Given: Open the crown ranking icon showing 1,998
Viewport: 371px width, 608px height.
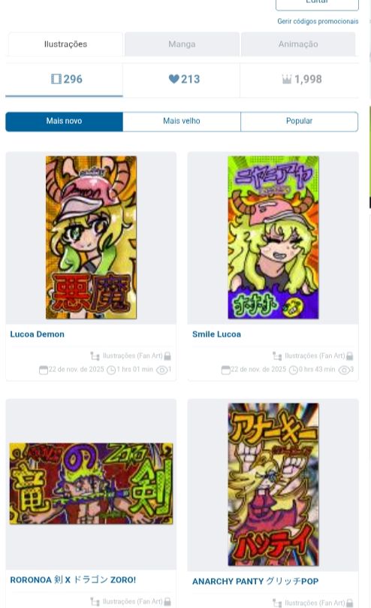Looking at the screenshot, I should tap(287, 80).
